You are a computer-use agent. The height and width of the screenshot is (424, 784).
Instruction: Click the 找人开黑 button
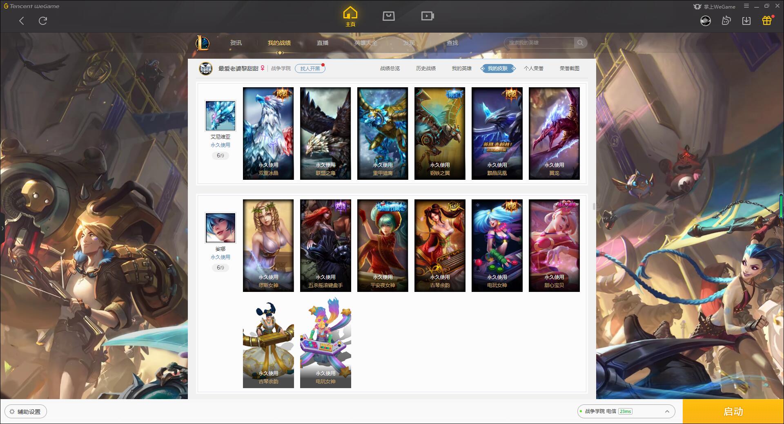pyautogui.click(x=310, y=68)
